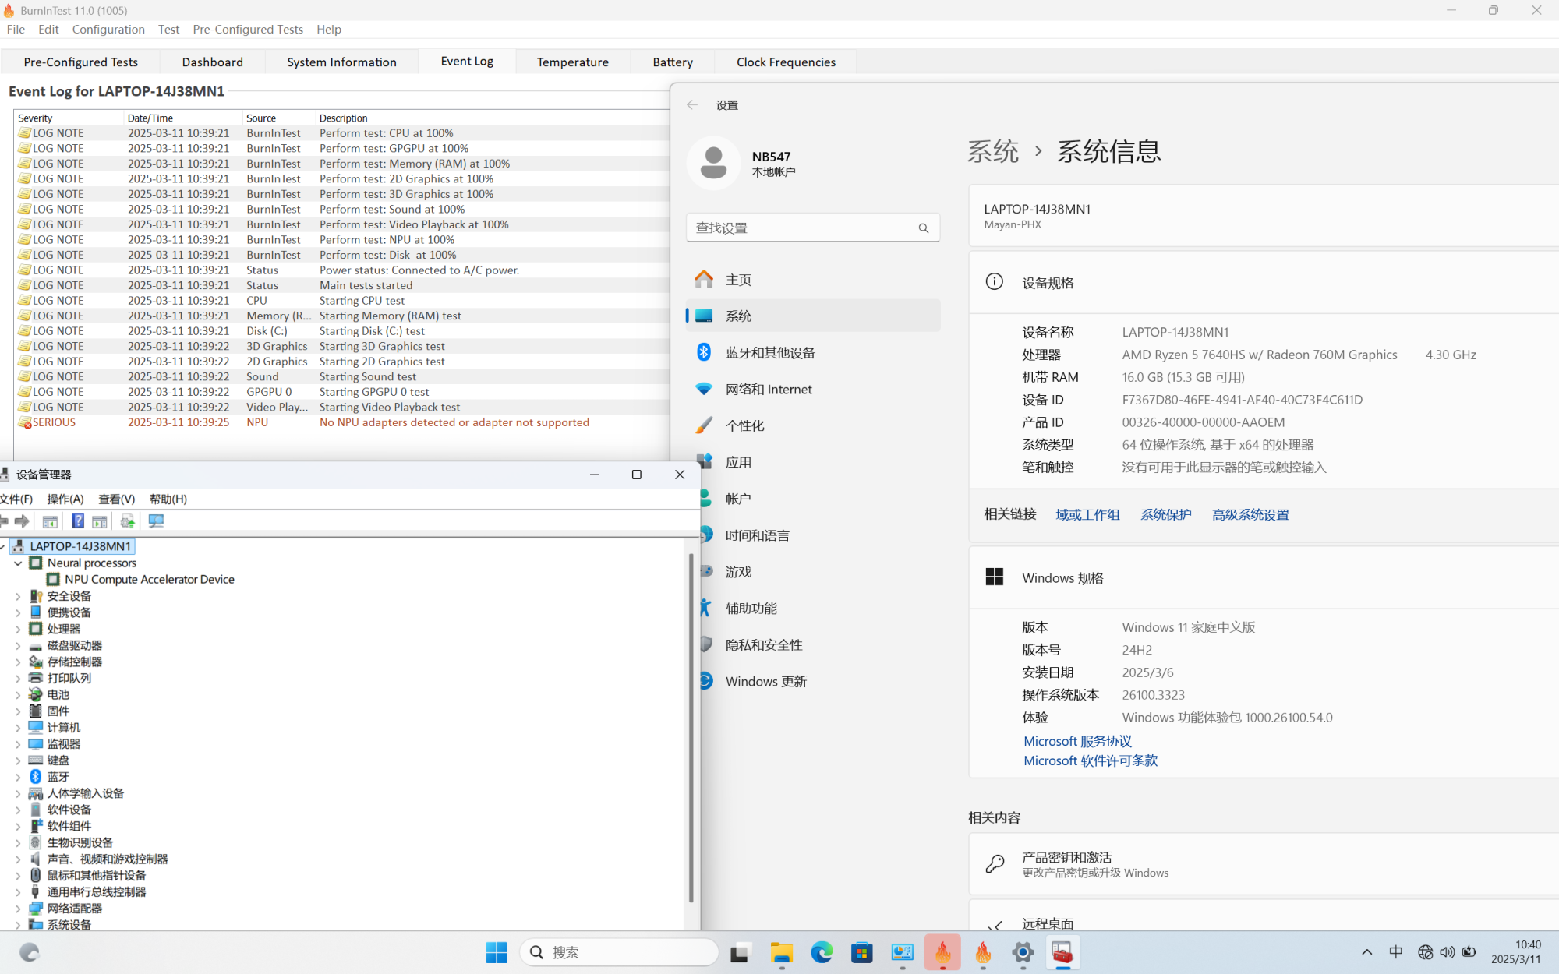Select the 键盘 icon in Device Manager tree

36,760
